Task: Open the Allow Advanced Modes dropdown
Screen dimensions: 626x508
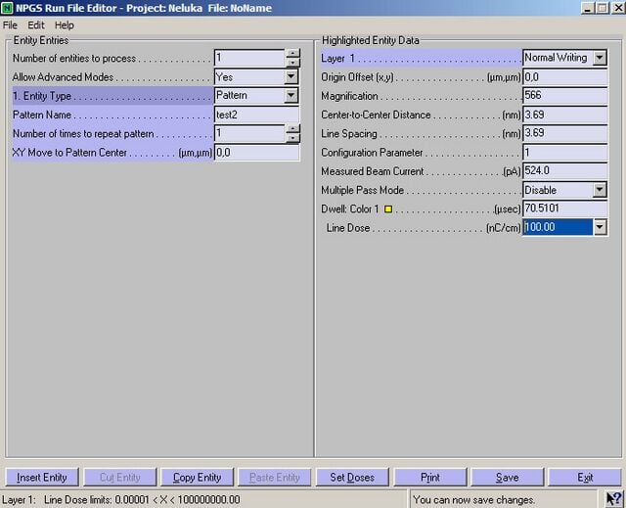Action: 291,77
